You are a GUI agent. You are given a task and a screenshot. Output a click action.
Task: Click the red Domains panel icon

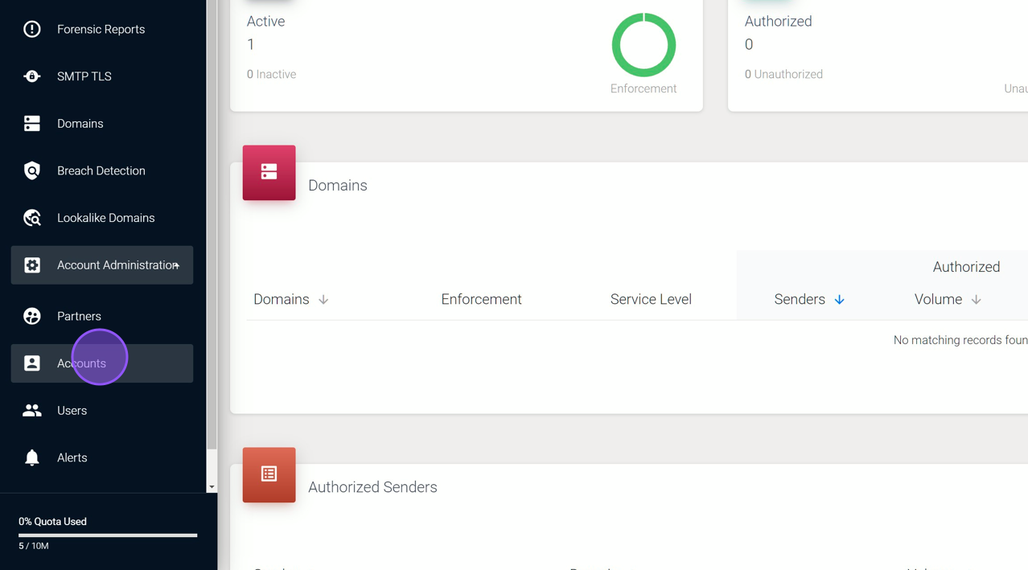point(269,172)
